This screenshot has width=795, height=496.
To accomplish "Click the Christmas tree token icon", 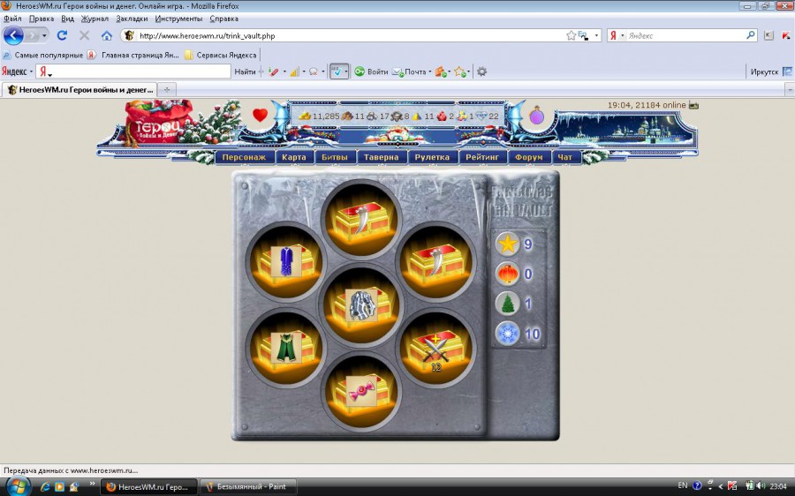I will [508, 304].
